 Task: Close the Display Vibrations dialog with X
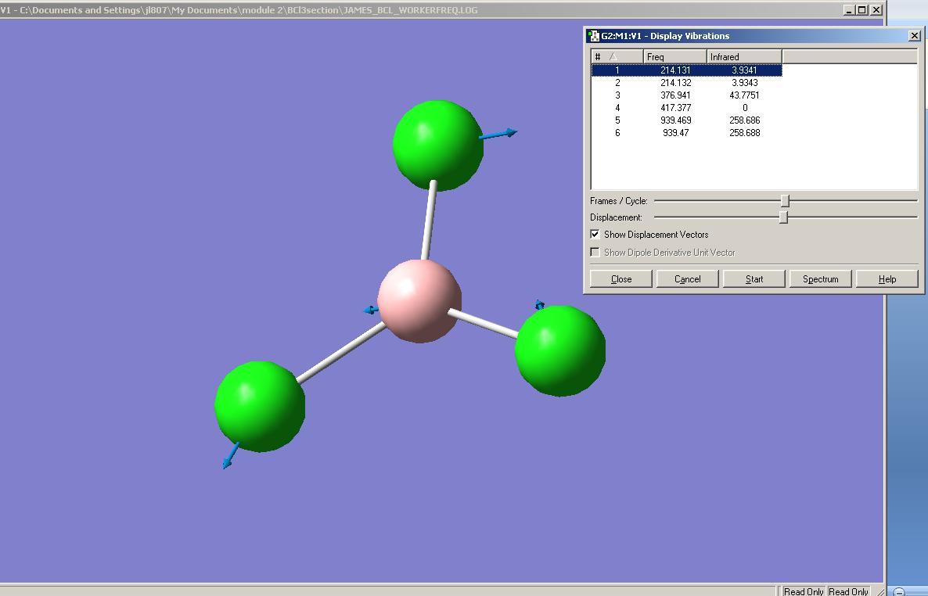[915, 35]
